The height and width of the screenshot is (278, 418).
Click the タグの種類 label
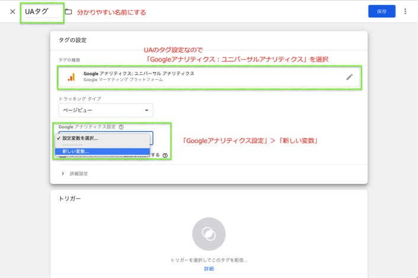click(69, 60)
